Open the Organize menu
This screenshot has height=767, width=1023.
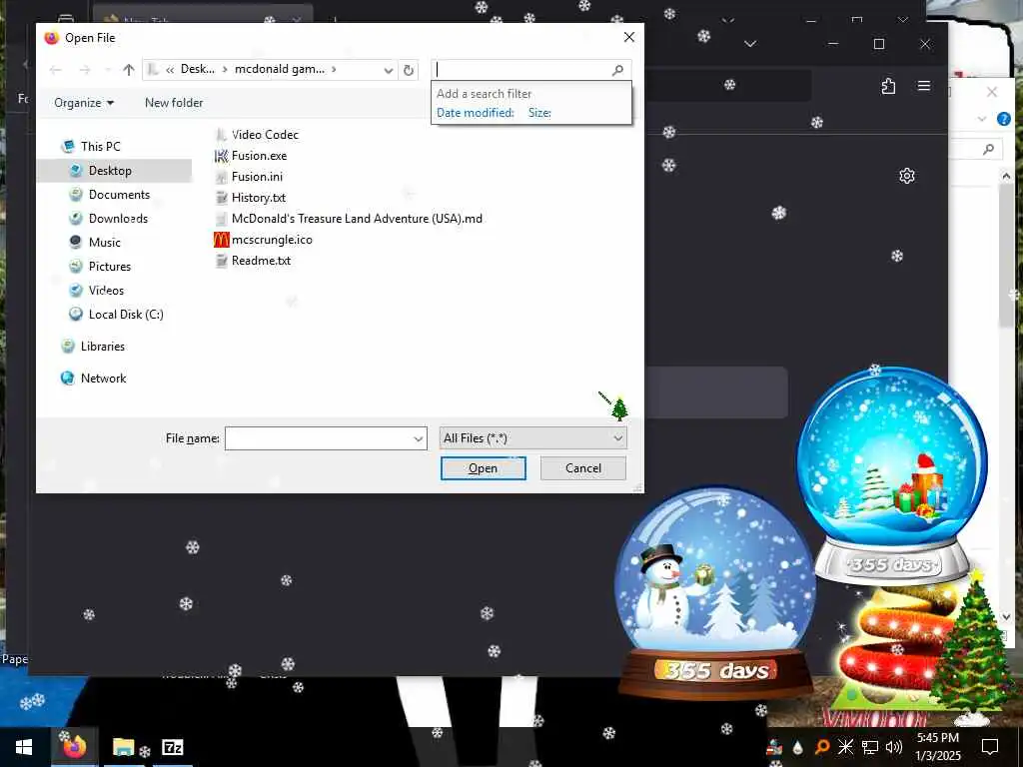tap(84, 103)
